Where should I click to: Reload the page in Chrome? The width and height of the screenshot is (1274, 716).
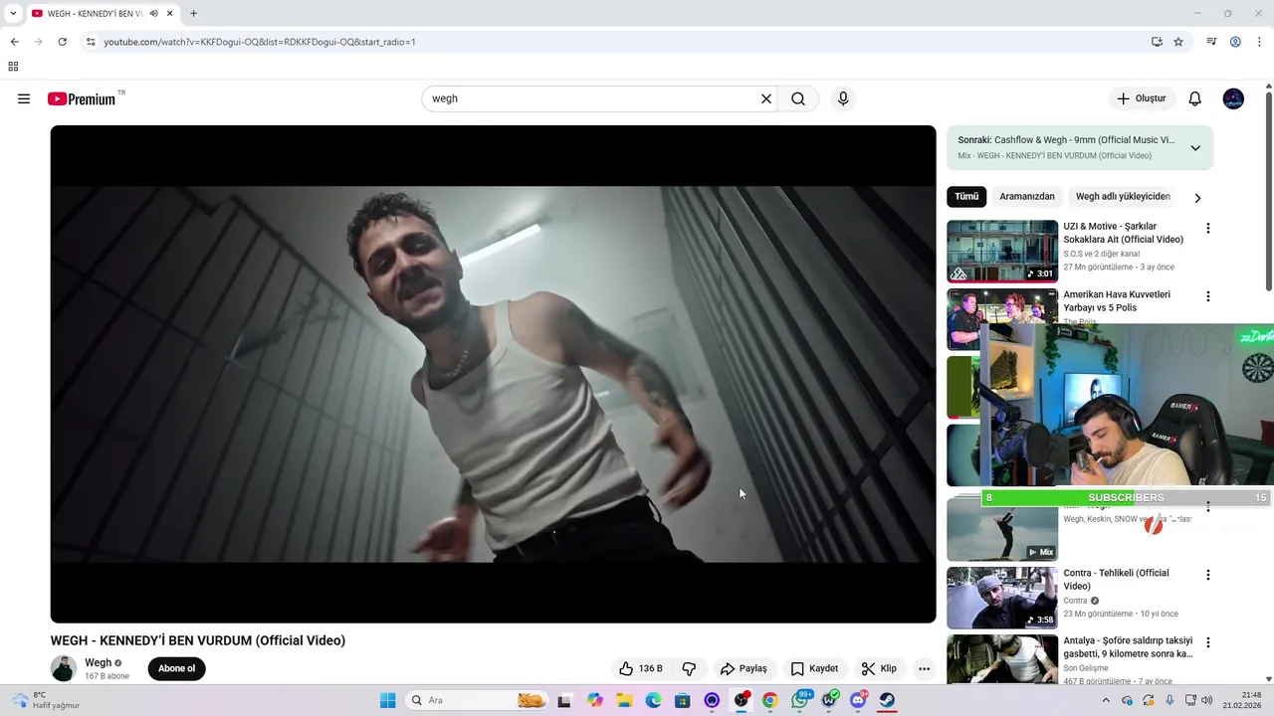62,42
